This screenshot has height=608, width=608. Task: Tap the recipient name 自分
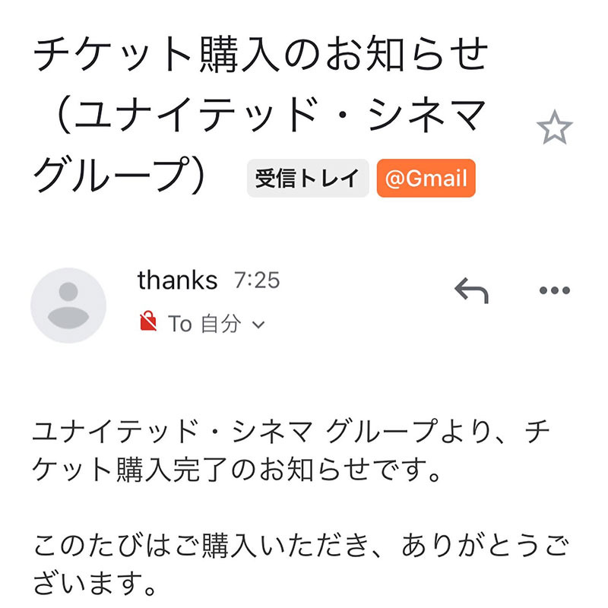(220, 324)
